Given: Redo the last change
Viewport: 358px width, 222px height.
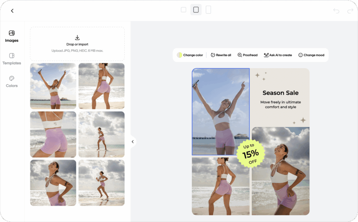Looking at the screenshot, I should [x=350, y=10].
